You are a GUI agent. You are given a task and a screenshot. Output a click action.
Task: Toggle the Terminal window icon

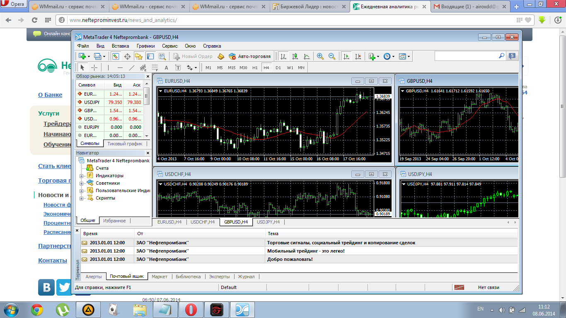click(150, 56)
